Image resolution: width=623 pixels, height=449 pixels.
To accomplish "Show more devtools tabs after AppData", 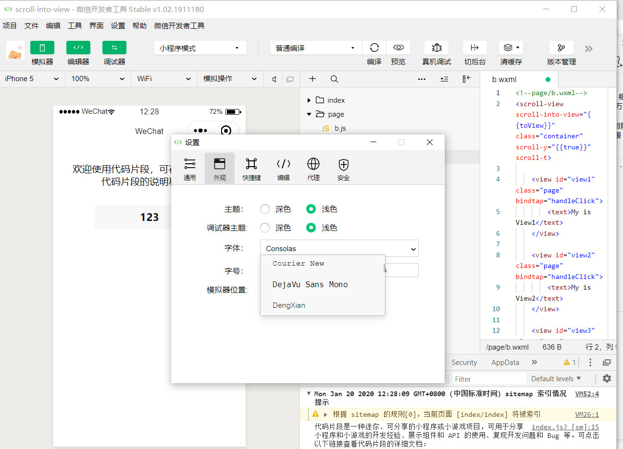I will pyautogui.click(x=534, y=362).
